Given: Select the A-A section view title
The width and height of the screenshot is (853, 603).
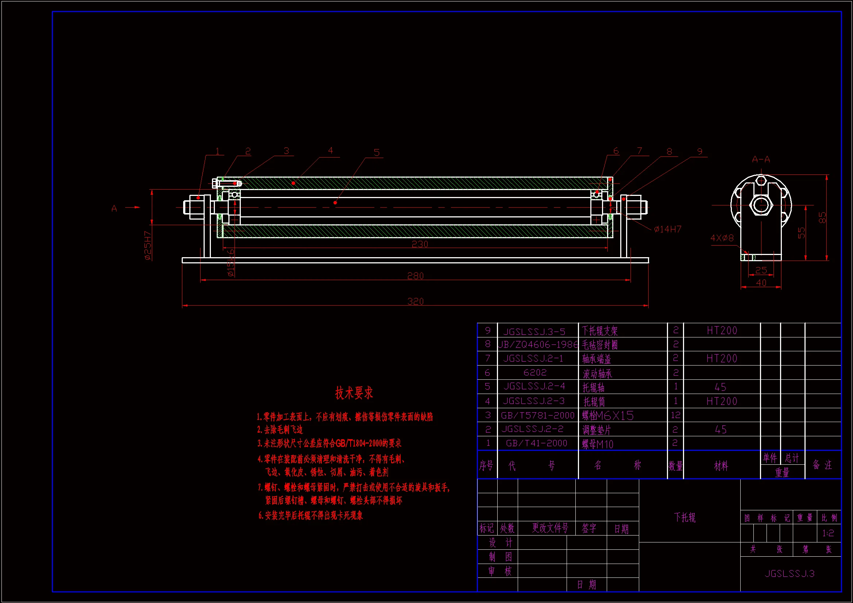Looking at the screenshot, I should coord(761,159).
